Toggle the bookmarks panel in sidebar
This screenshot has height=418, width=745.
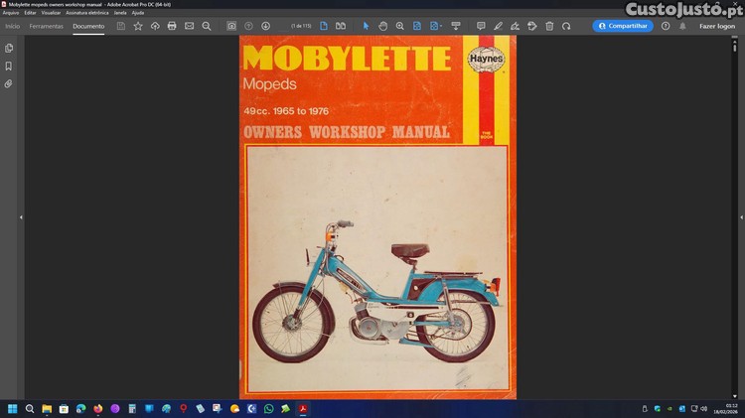click(x=9, y=66)
